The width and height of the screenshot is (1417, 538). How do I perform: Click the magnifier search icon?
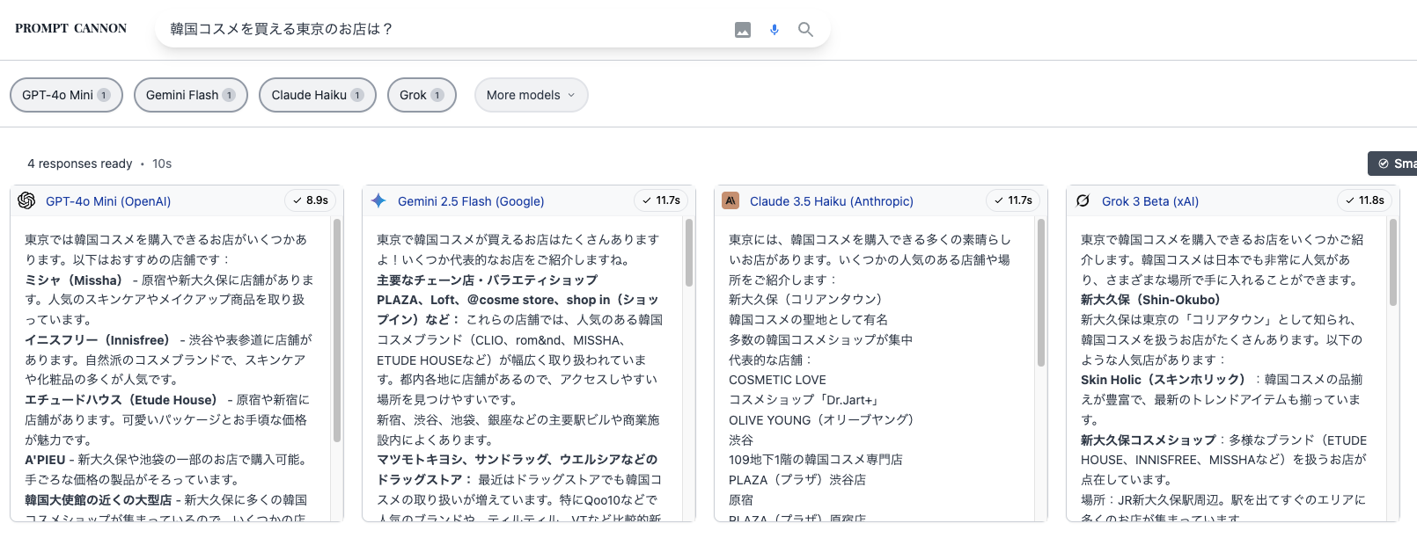pos(805,30)
